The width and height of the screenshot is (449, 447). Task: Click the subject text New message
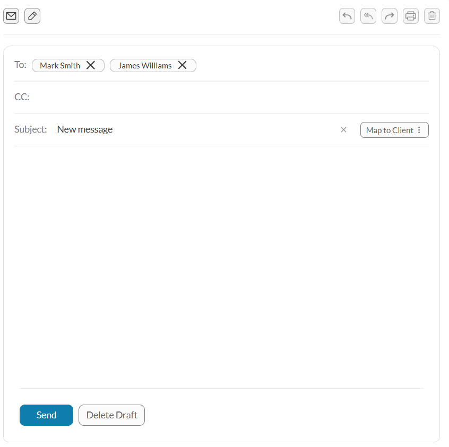(85, 129)
